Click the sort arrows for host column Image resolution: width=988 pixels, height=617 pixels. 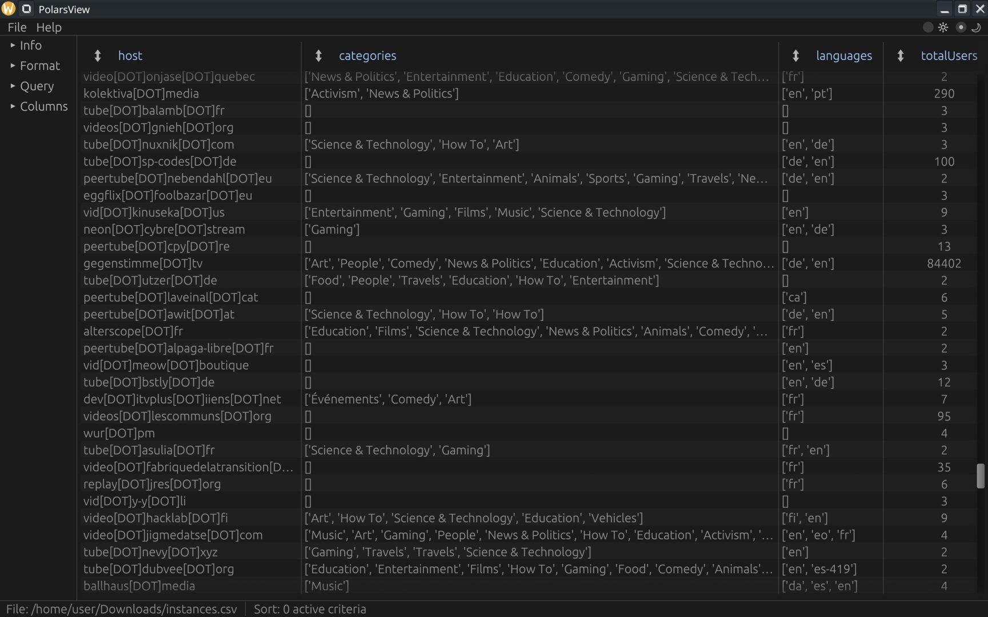pyautogui.click(x=98, y=55)
